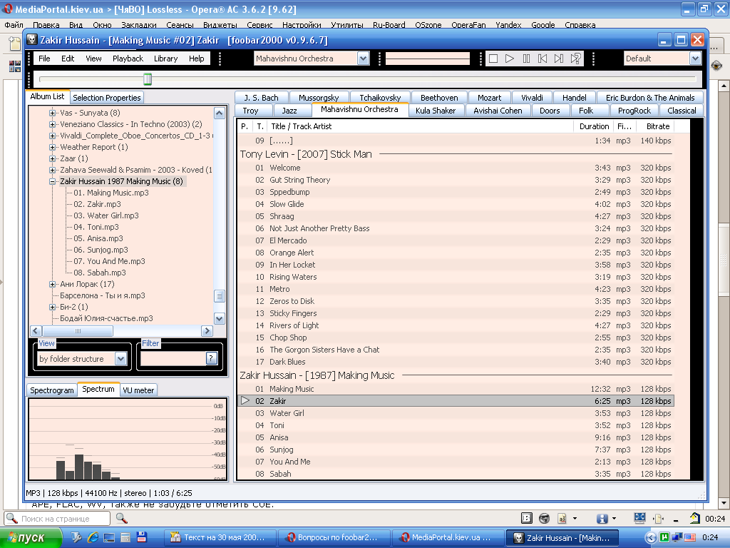Click the magnifier icon next to page search
This screenshot has width=730, height=548.
[x=121, y=518]
